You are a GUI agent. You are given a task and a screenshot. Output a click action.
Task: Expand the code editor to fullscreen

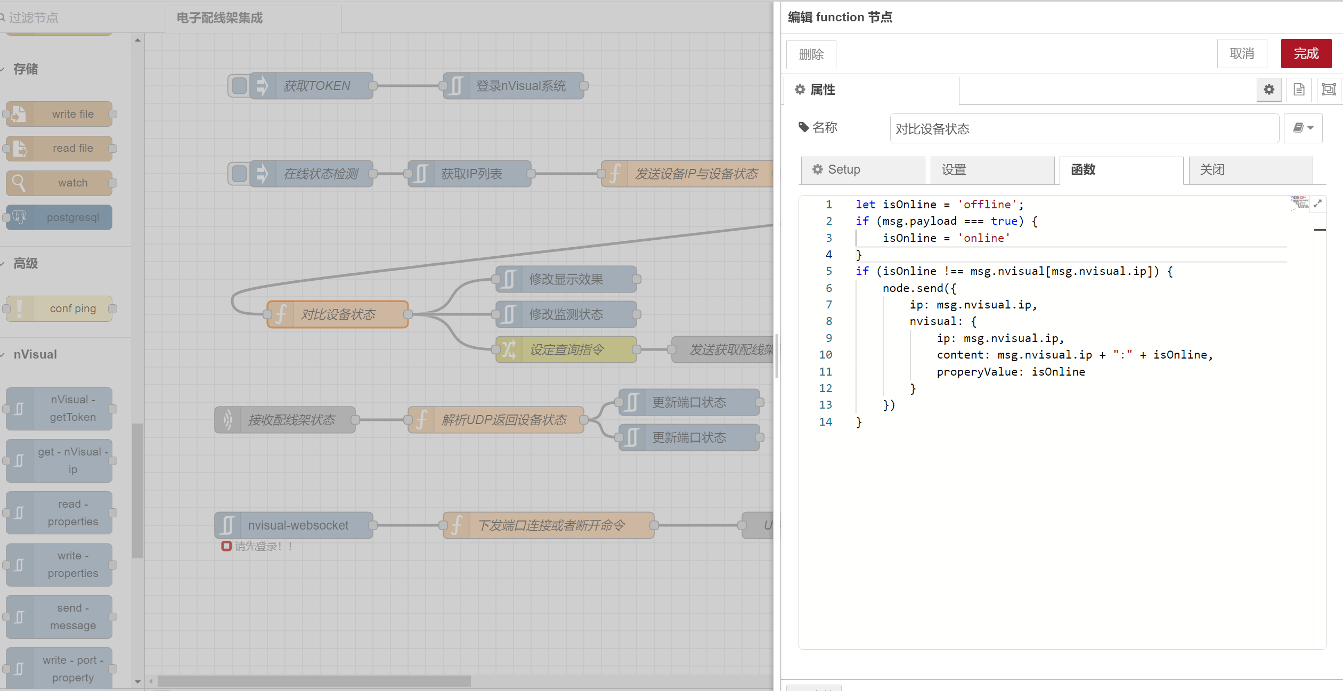[x=1317, y=204]
